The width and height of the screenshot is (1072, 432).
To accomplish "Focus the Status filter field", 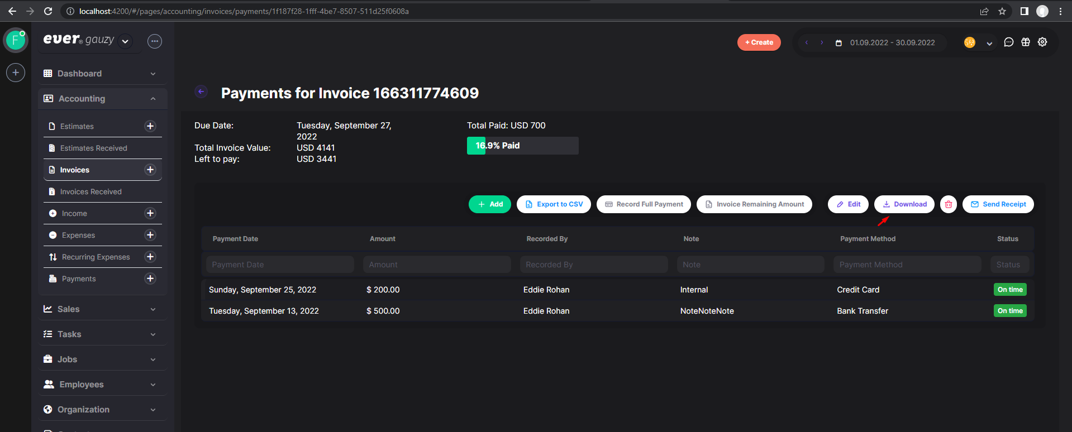I will coord(1010,265).
